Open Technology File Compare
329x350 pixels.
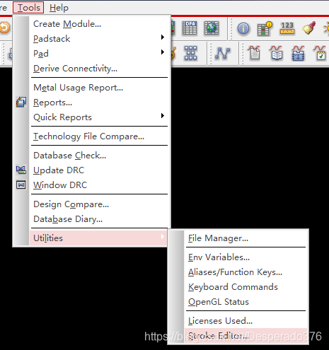point(99,136)
